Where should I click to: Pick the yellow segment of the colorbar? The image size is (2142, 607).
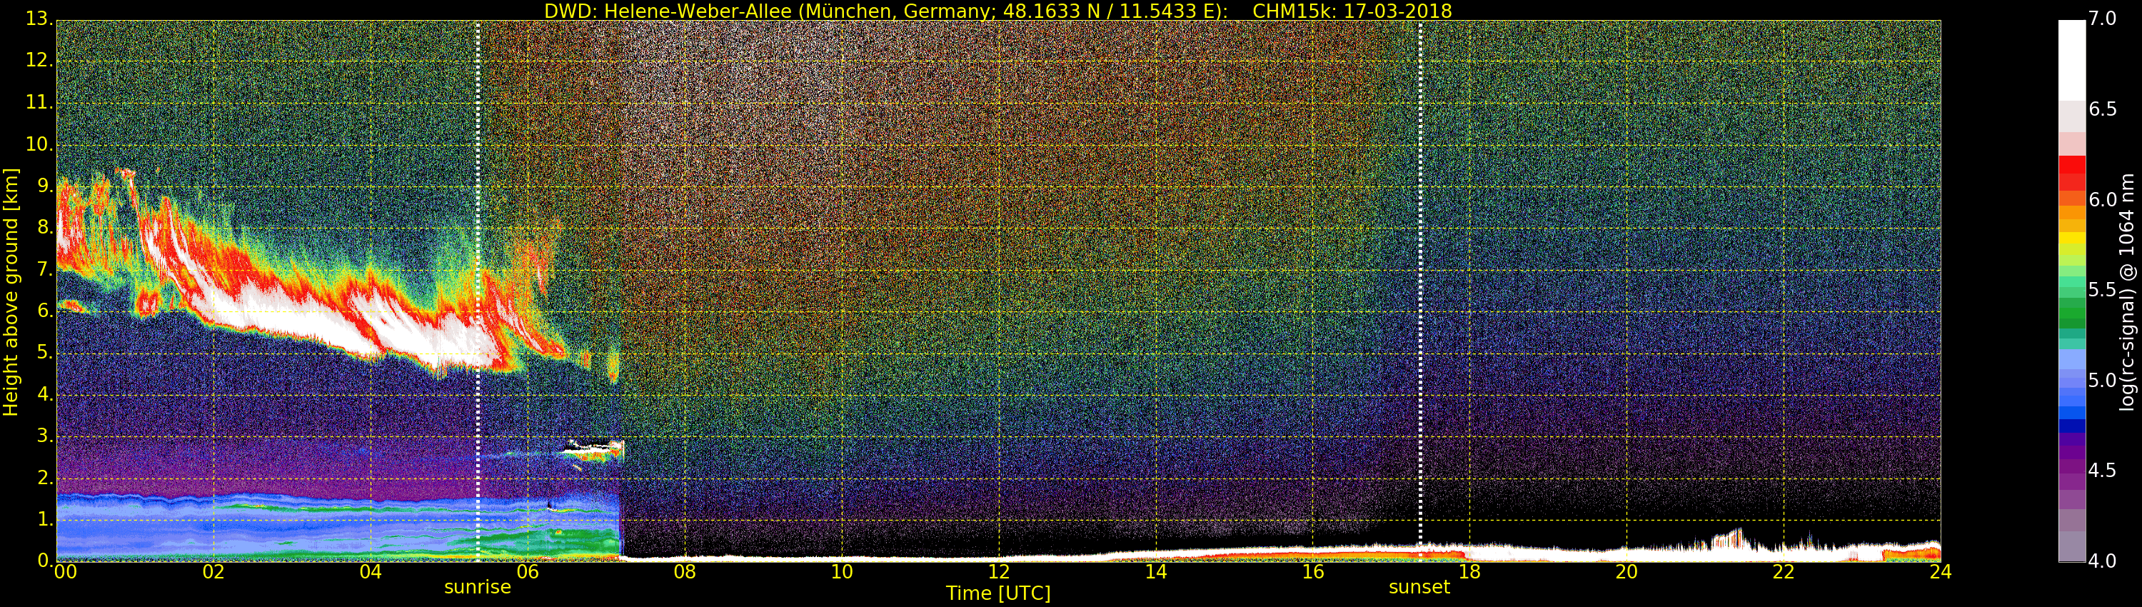tap(2071, 239)
